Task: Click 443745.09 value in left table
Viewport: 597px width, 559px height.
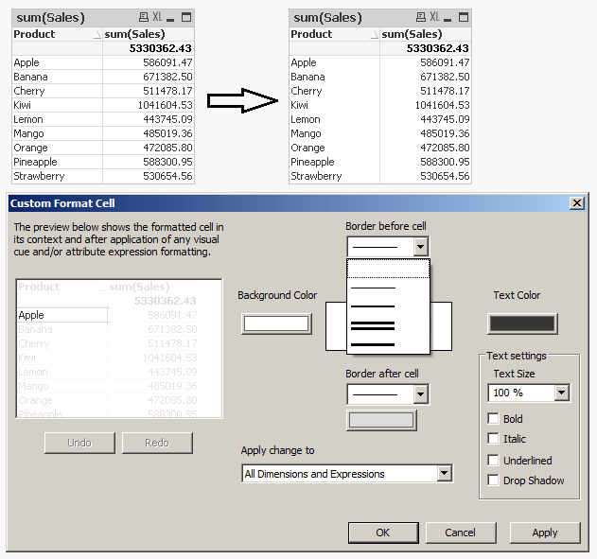Action: (x=167, y=119)
